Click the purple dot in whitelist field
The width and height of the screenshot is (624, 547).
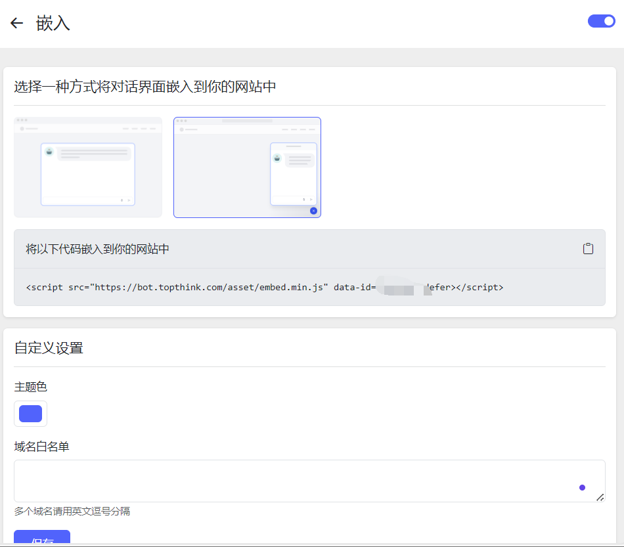(x=582, y=488)
